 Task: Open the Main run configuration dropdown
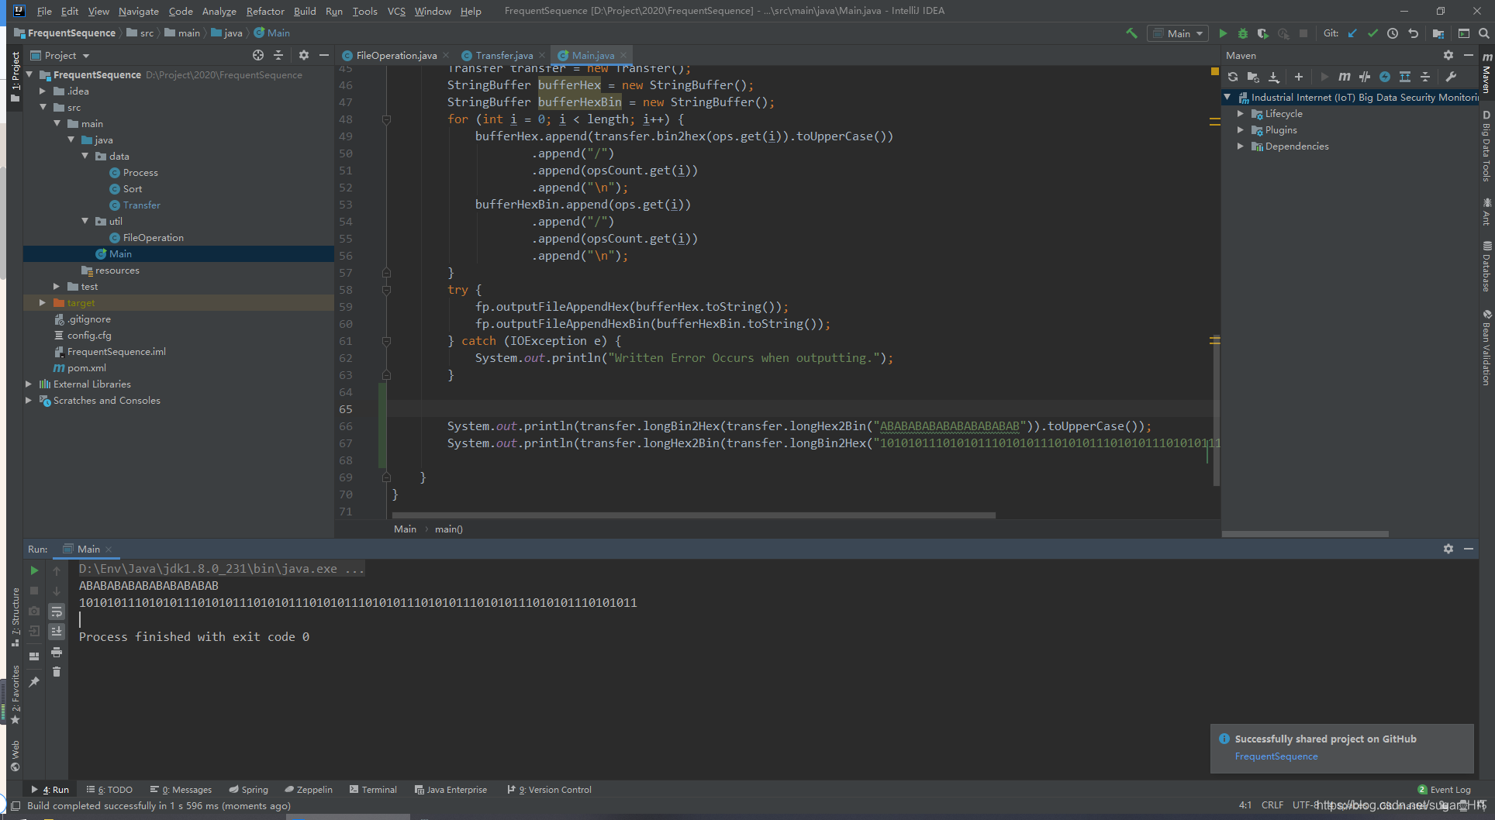(1198, 33)
